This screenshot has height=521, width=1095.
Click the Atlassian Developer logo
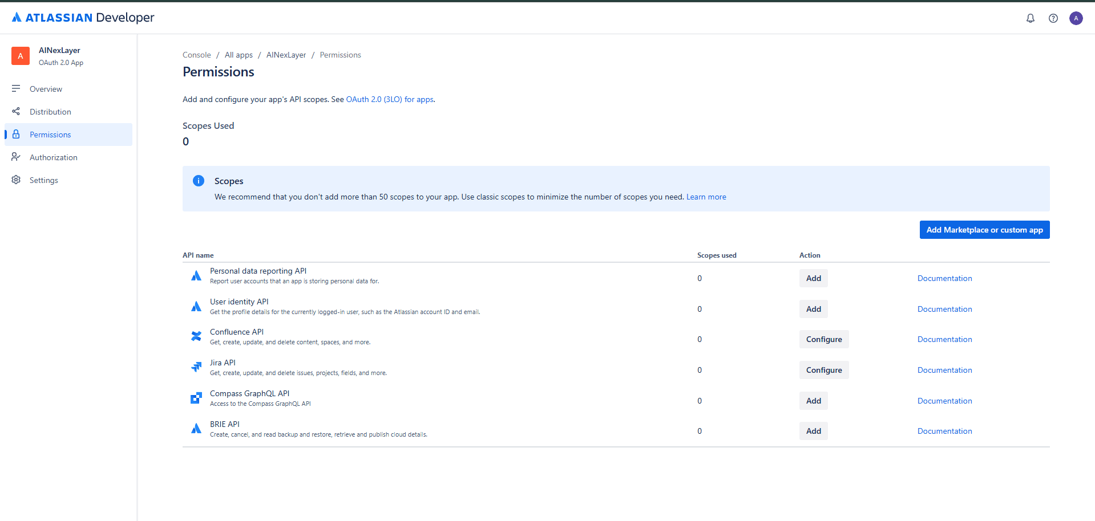click(82, 18)
